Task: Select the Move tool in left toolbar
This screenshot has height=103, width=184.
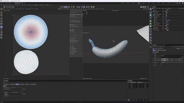Action: [1, 18]
